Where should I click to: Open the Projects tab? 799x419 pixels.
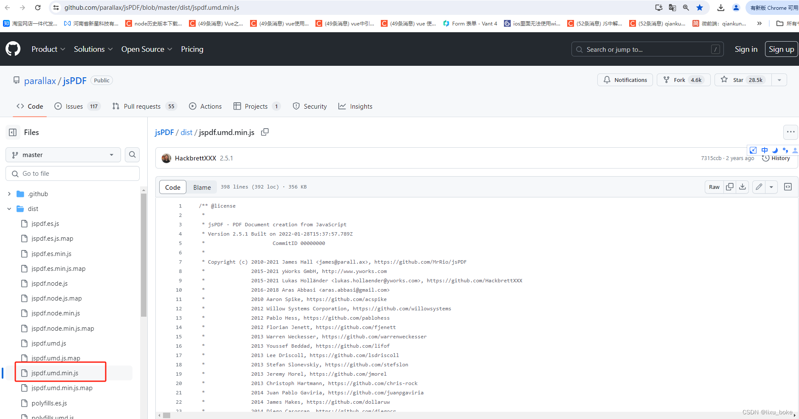[x=257, y=106]
